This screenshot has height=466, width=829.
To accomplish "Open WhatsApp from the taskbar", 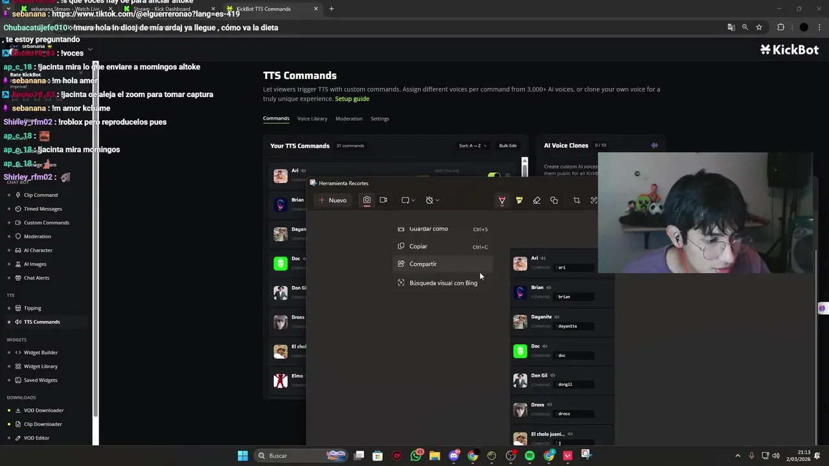I will [416, 456].
